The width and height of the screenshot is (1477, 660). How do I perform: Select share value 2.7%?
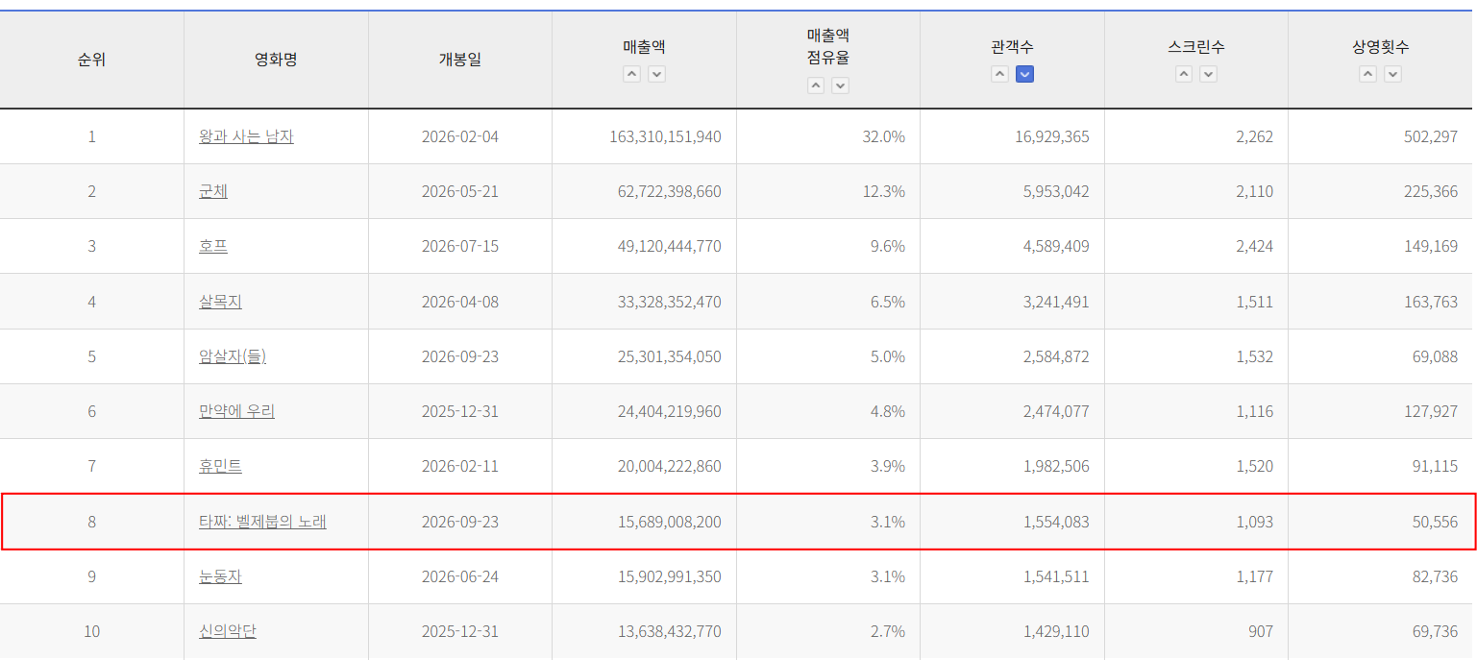click(888, 631)
